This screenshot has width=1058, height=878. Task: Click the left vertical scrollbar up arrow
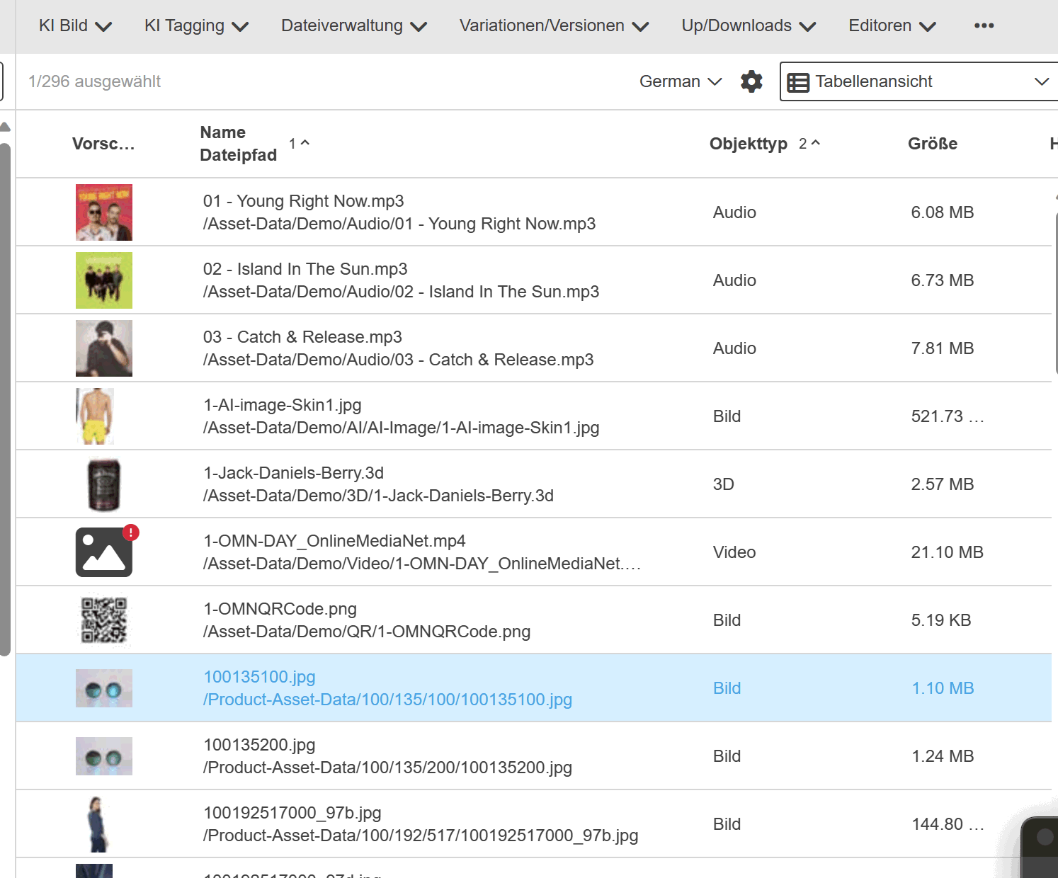(5, 127)
